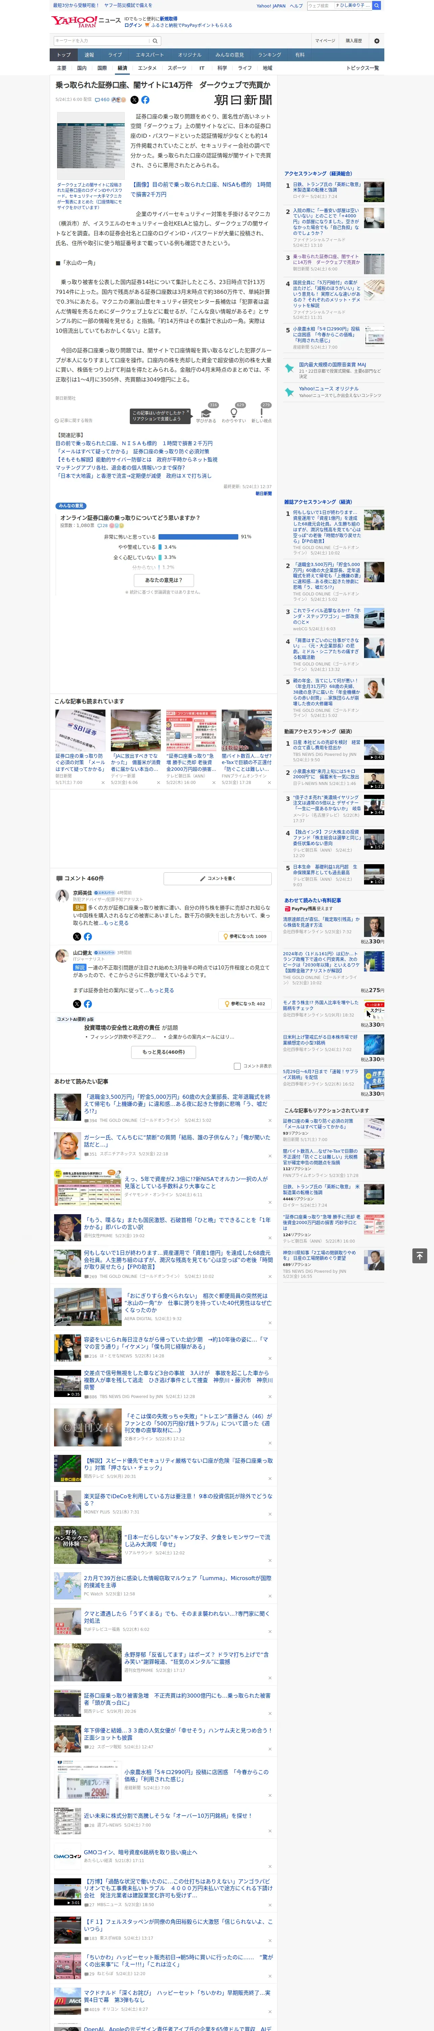Focus the キーワードを入力 search field

click(x=102, y=40)
